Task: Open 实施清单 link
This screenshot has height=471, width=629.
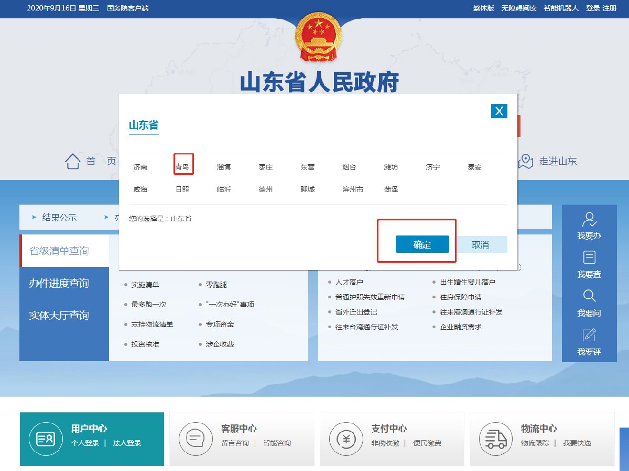Action: pyautogui.click(x=145, y=285)
